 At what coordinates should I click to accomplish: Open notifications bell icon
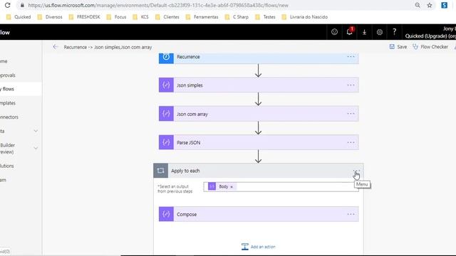pyautogui.click(x=350, y=32)
